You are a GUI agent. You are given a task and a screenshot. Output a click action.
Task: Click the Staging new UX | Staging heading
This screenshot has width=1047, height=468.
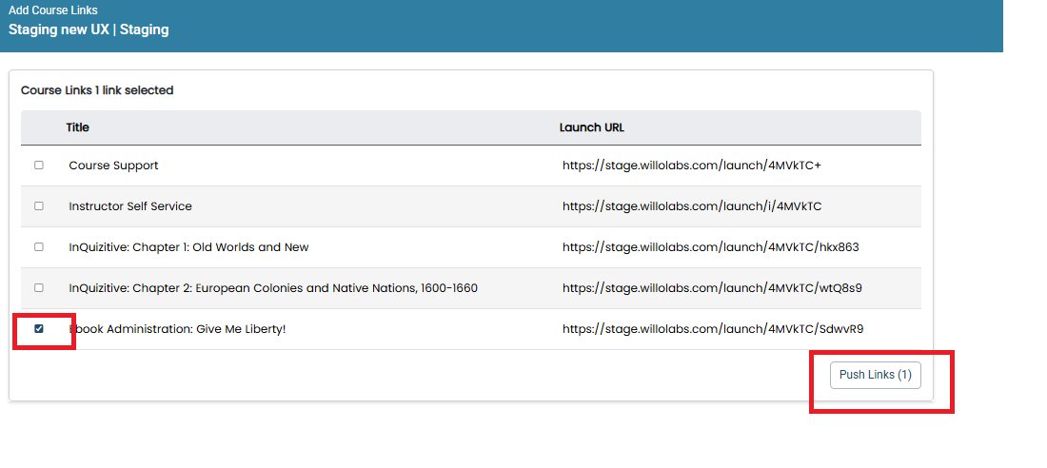tap(89, 29)
